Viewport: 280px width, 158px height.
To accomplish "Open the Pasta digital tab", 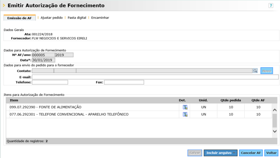I will tap(77, 17).
